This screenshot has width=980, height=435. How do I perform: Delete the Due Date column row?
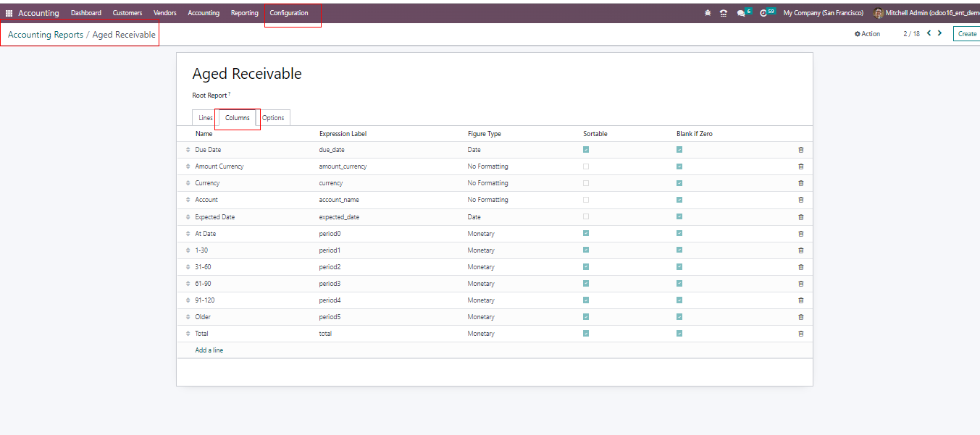800,150
